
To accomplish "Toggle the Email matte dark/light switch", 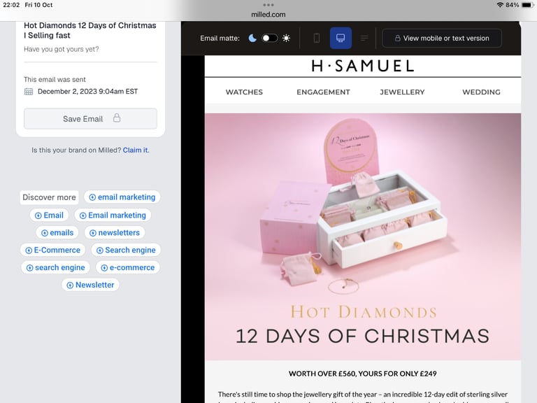I will click(x=269, y=38).
